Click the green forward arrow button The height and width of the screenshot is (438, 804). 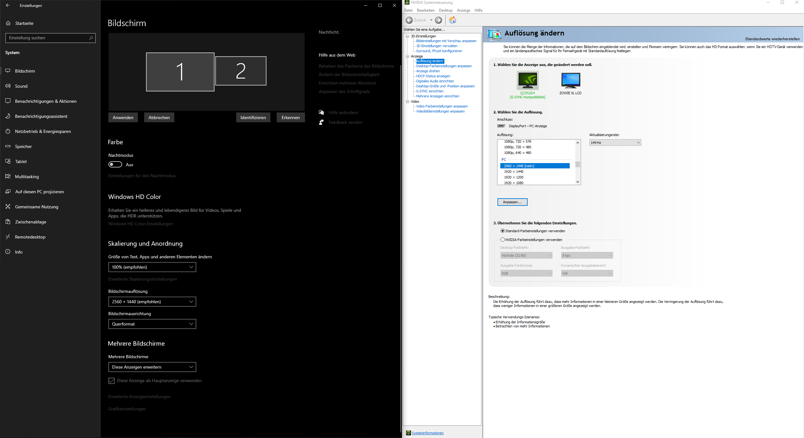(438, 20)
